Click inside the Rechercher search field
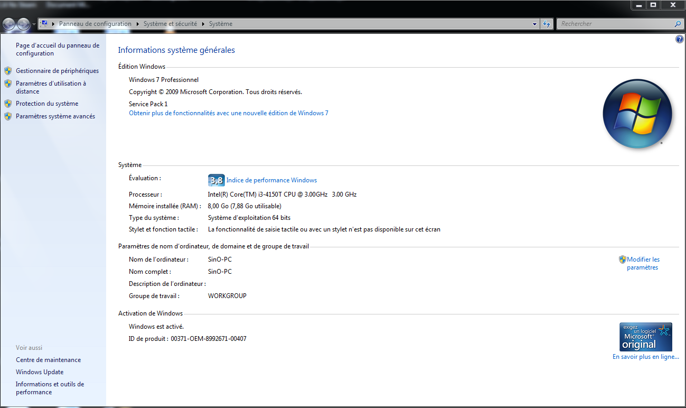 pyautogui.click(x=616, y=24)
